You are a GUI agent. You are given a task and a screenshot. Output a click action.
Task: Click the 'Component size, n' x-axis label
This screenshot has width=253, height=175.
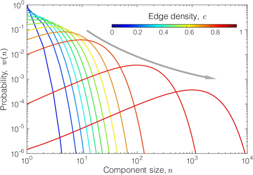[138, 170]
